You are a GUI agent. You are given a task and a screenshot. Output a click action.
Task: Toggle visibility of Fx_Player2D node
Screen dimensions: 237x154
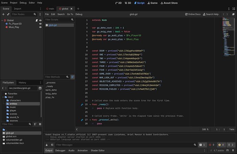[40, 24]
